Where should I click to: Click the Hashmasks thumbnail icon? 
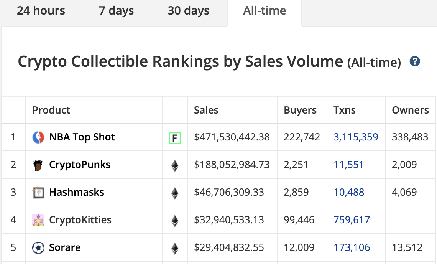pos(38,193)
